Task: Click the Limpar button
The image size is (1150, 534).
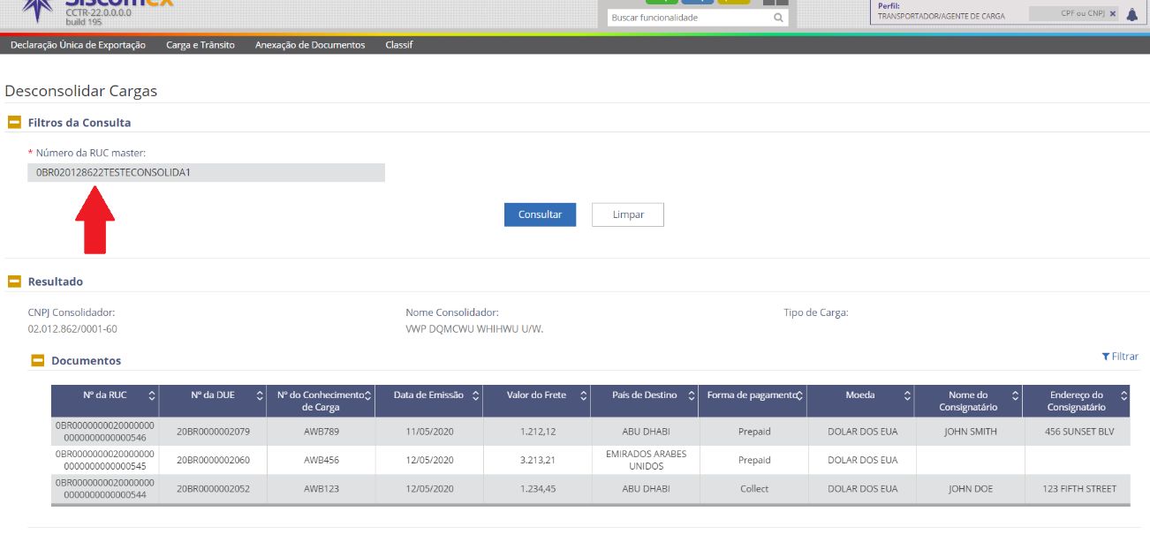Action: point(627,214)
